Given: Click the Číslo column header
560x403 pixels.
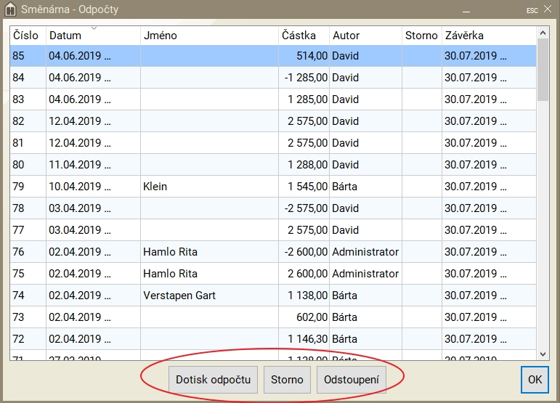Looking at the screenshot, I should [28, 36].
